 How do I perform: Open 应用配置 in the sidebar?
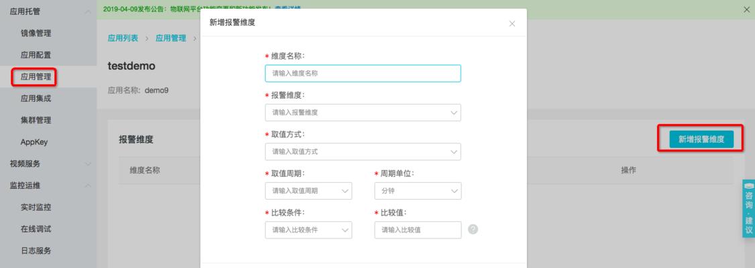(x=36, y=55)
